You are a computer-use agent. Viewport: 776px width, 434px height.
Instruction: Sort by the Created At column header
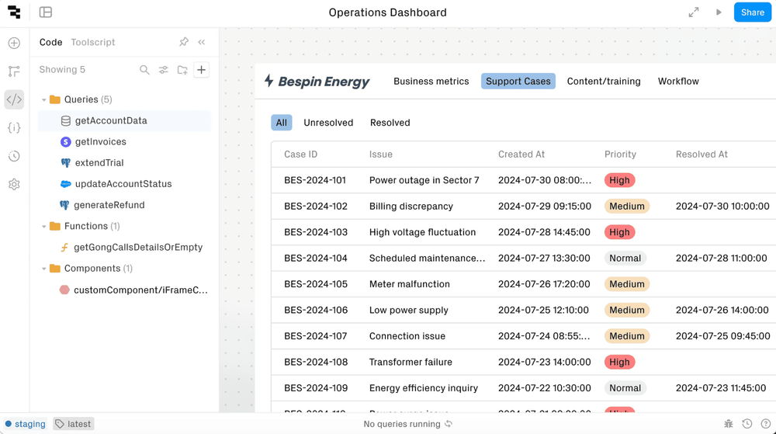tap(521, 155)
